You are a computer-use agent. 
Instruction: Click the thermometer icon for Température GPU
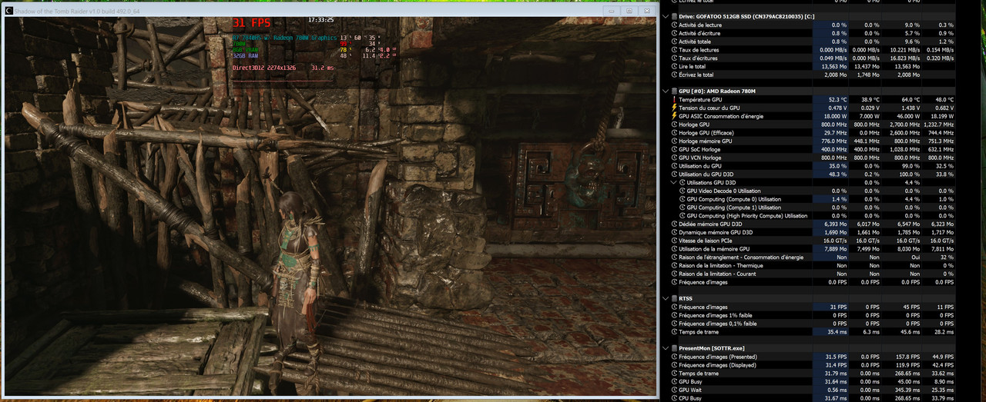(675, 100)
